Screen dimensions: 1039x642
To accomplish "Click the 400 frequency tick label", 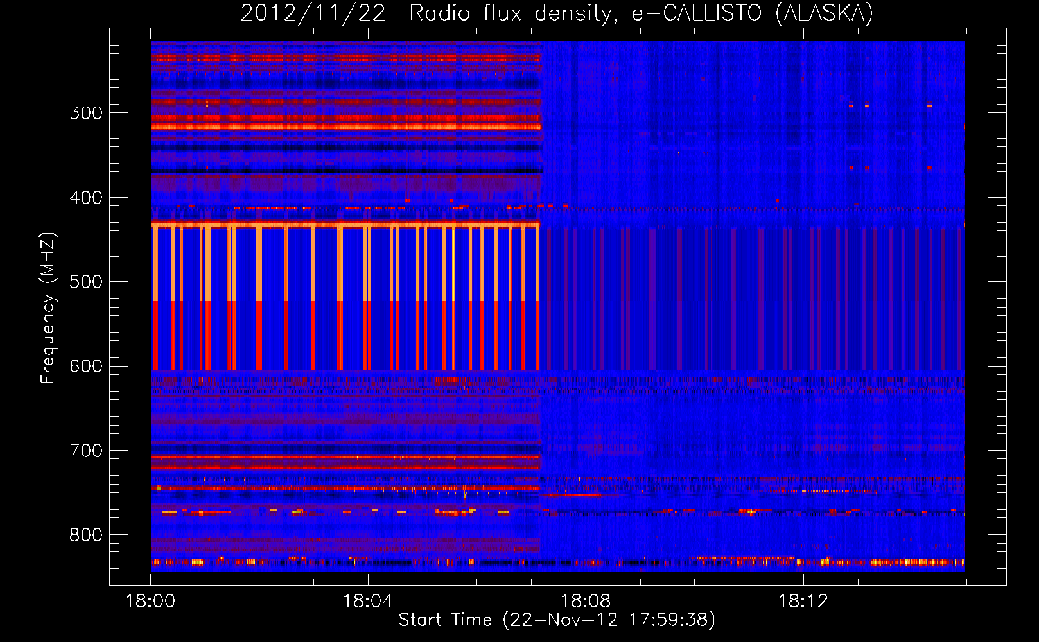I will 86,198.
